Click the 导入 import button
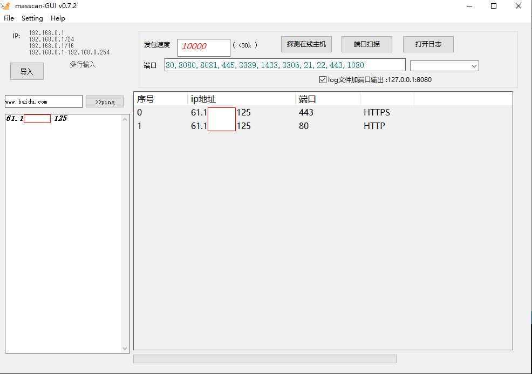Viewport: 532px width, 374px height. click(26, 71)
